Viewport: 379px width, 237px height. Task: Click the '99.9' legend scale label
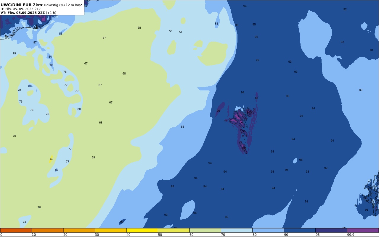click(351, 235)
